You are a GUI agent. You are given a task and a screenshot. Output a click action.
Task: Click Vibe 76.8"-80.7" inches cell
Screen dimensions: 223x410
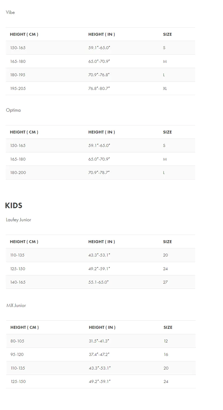[99, 88]
